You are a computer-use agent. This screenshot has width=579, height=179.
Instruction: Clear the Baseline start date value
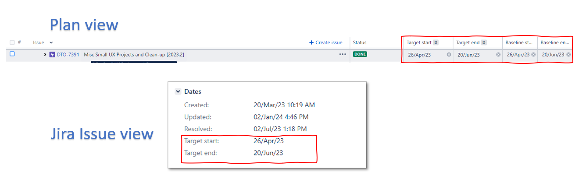pos(533,55)
